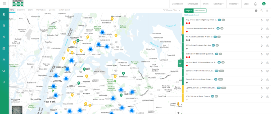Select the rocket icon in left sidebar
271x114 pixels.
[x=4, y=37]
